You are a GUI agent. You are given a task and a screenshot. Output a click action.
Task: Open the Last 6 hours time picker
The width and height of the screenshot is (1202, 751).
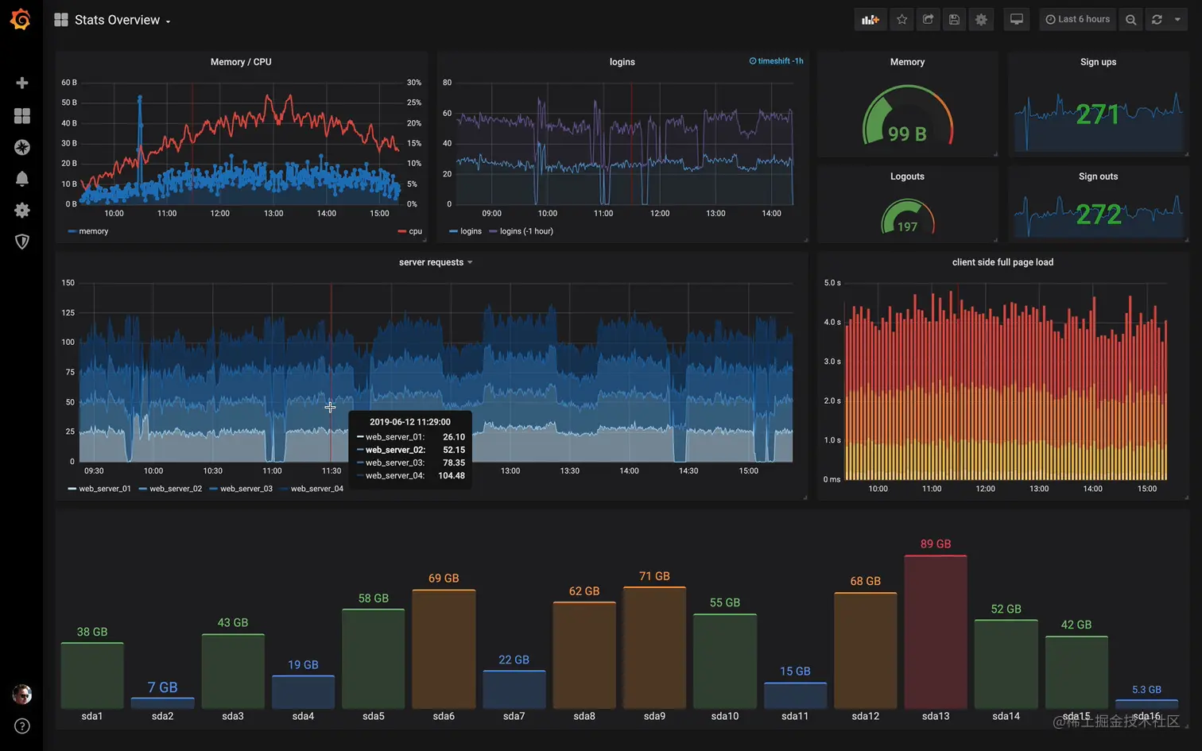tap(1077, 19)
